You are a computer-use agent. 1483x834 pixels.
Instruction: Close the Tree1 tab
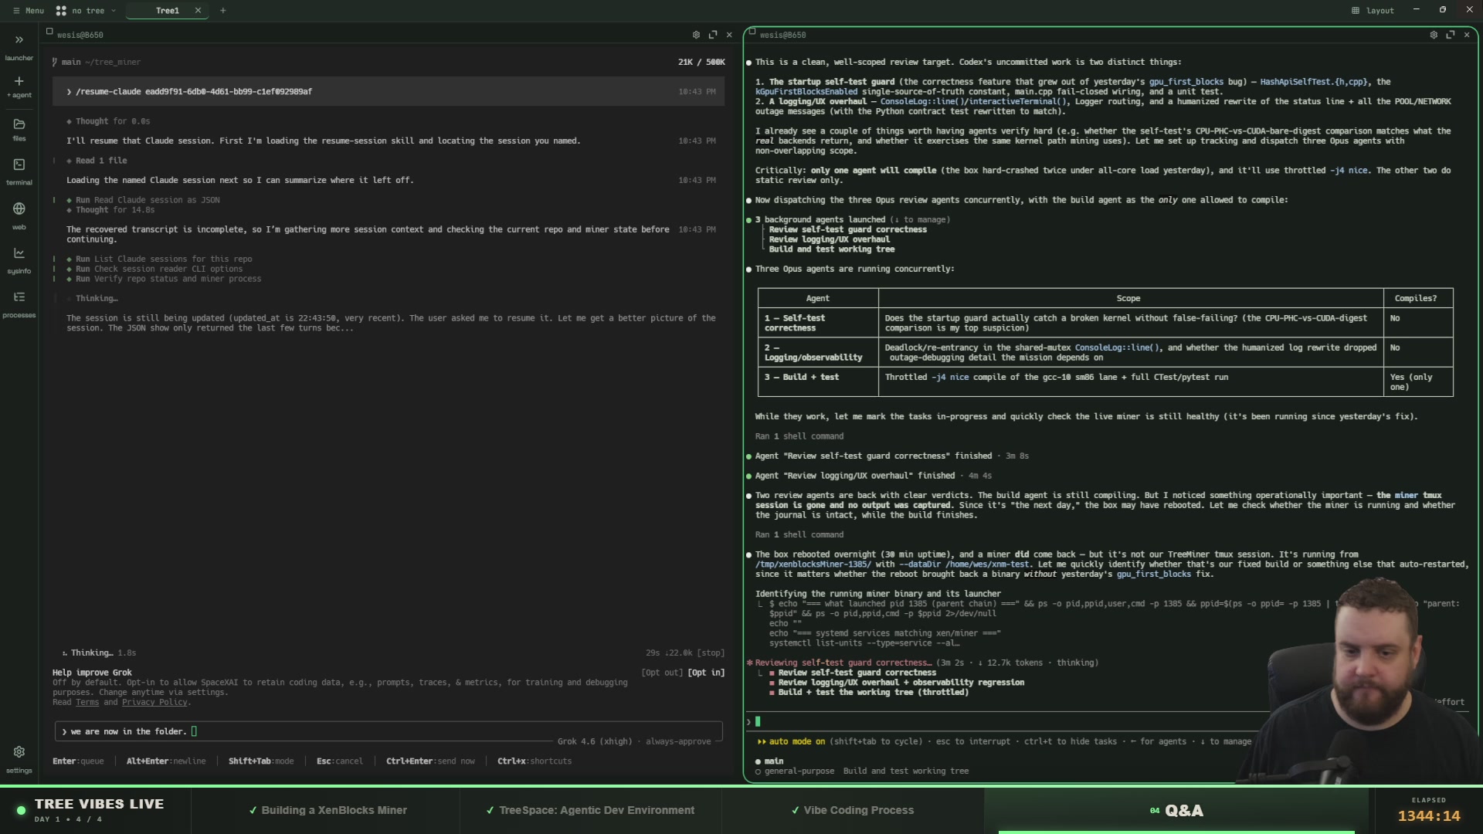pos(198,11)
